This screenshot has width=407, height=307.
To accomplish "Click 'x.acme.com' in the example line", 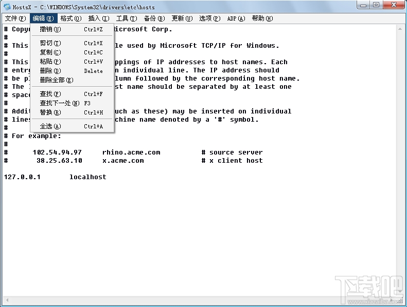I will pyautogui.click(x=123, y=161).
